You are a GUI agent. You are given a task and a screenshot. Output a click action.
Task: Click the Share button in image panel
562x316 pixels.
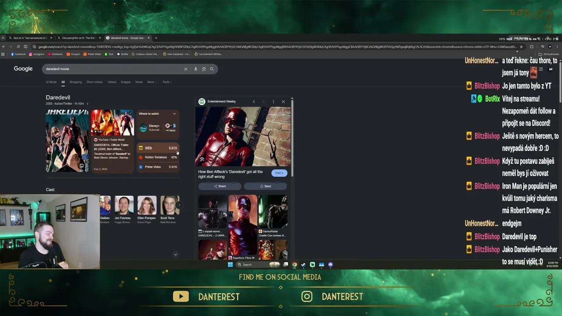point(220,186)
